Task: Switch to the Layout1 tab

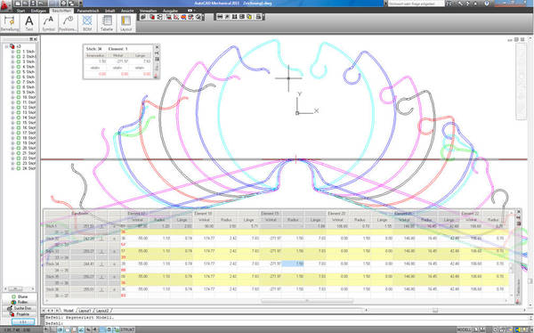Action: click(85, 311)
